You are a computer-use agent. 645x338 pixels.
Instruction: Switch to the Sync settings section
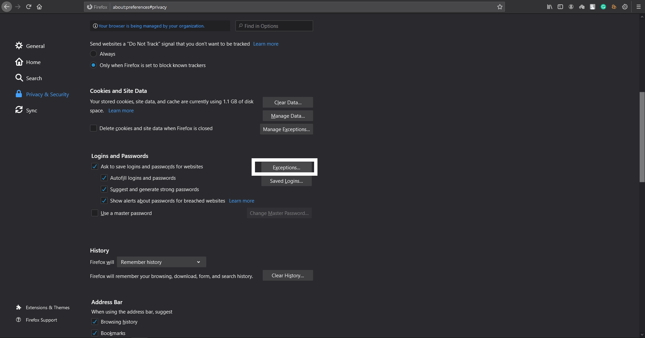(31, 110)
